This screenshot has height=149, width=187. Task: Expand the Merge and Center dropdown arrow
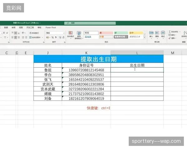point(42,38)
